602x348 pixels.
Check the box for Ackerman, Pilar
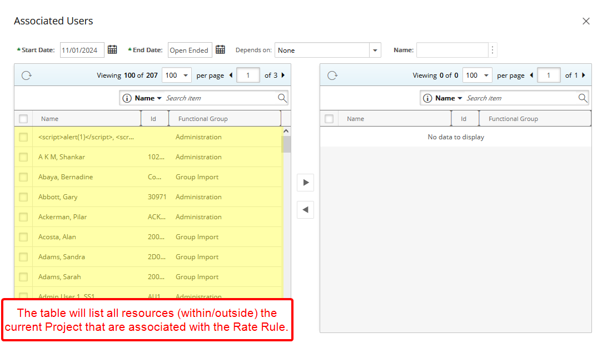(23, 217)
